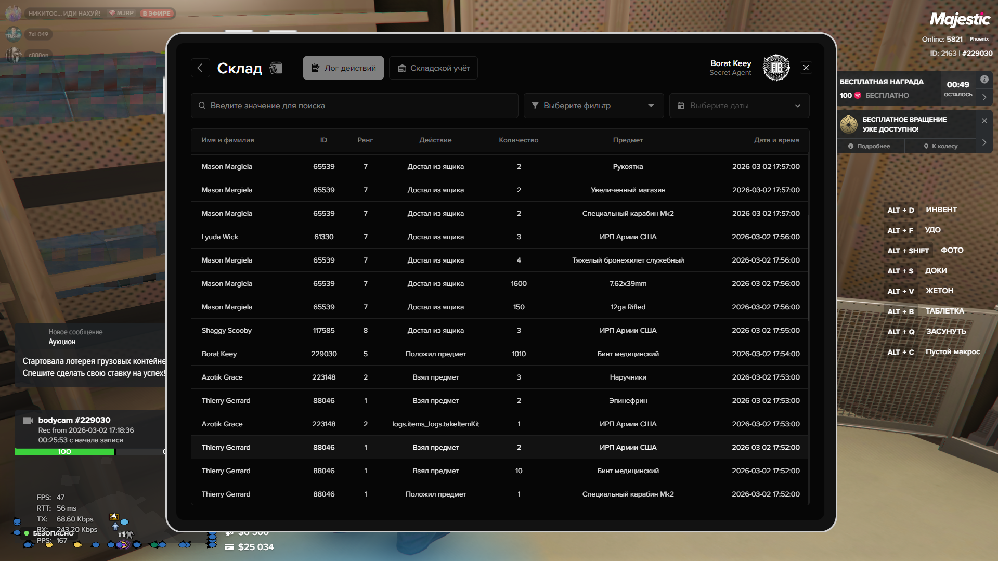
Task: Click the green health bar showing 100
Action: pos(64,452)
